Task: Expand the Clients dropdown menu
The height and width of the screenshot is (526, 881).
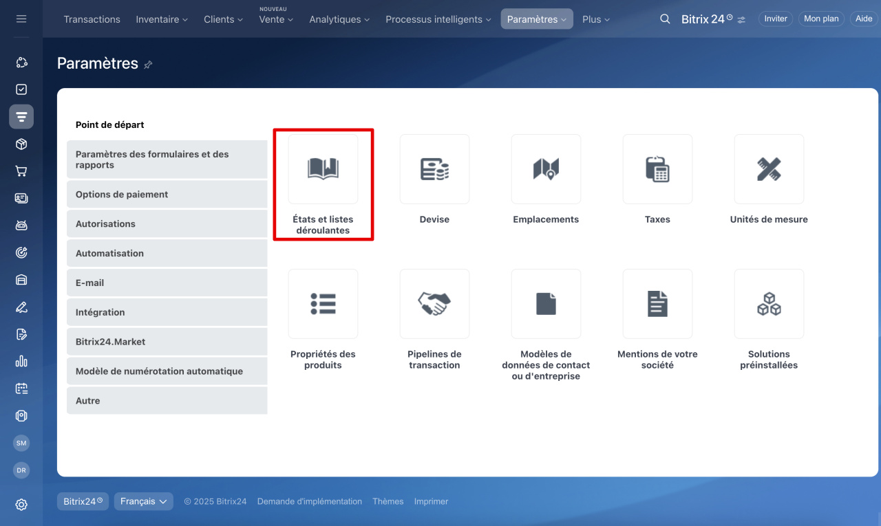Action: [x=223, y=19]
